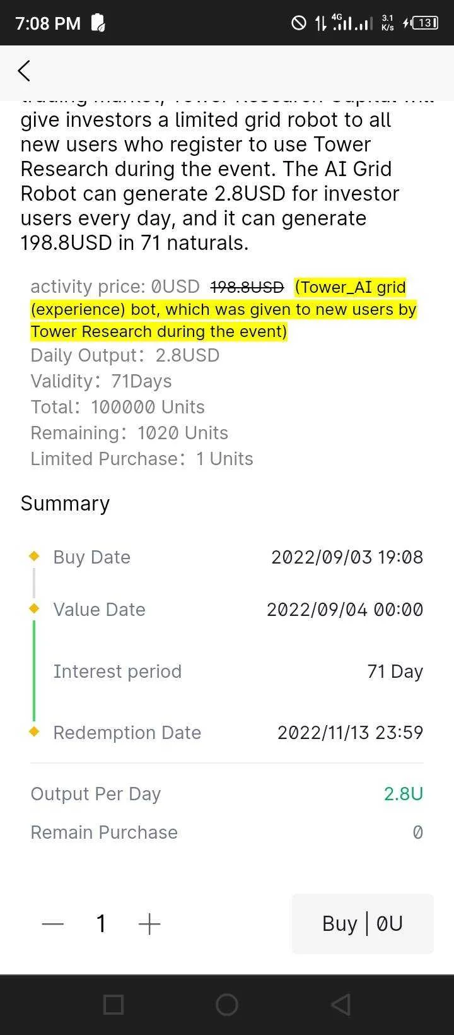Image resolution: width=454 pixels, height=1035 pixels.
Task: Select the highlighted Tower_AI grid bot text
Action: (224, 309)
